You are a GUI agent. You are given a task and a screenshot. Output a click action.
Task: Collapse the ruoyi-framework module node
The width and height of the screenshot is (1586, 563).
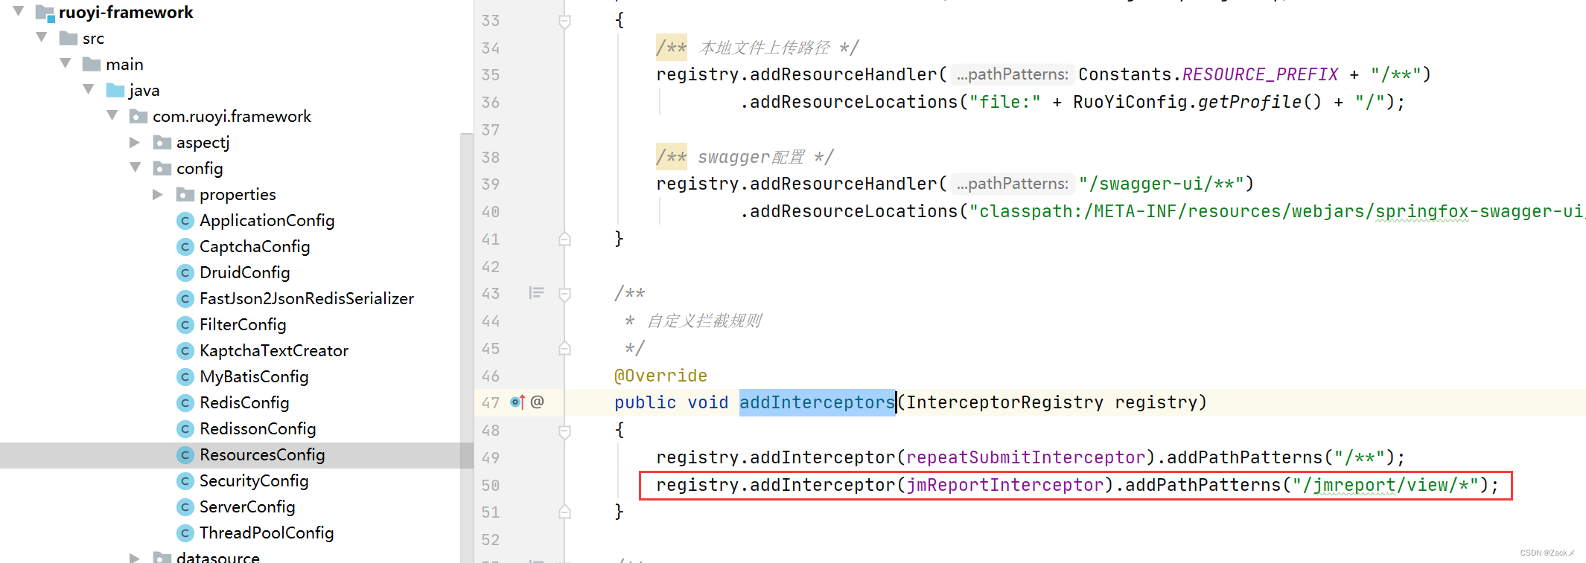tap(19, 11)
